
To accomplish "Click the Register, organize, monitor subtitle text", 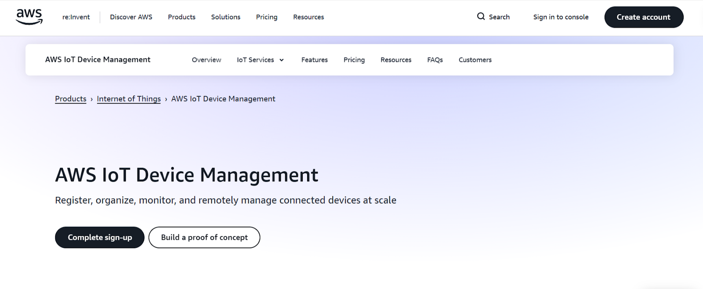I will (225, 200).
